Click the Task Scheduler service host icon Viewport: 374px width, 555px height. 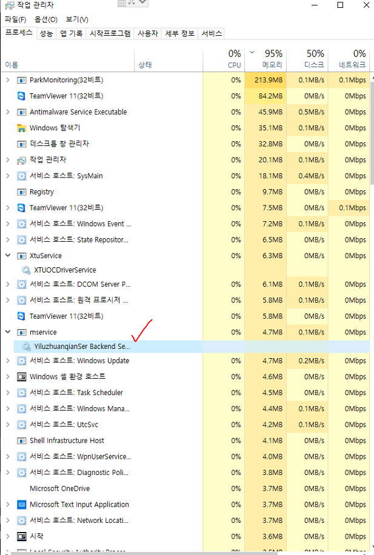click(22, 393)
